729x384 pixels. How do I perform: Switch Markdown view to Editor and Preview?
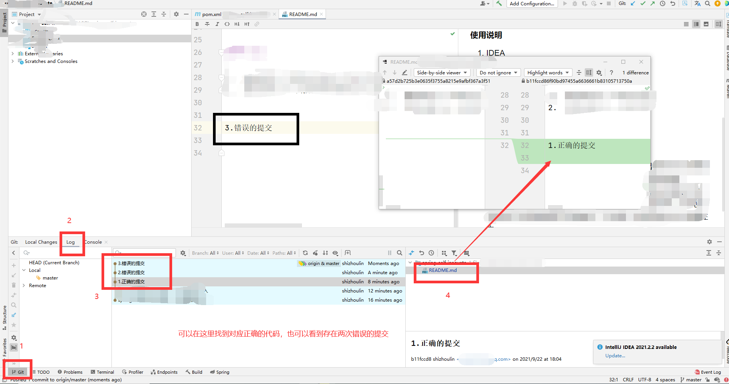pyautogui.click(x=696, y=24)
